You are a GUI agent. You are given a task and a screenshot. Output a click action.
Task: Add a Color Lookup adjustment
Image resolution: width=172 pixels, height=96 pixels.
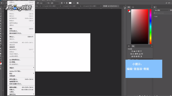tap(142, 54)
